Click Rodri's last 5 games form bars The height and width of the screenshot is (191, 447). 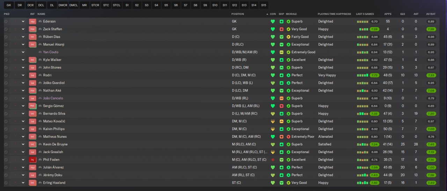tap(362, 75)
